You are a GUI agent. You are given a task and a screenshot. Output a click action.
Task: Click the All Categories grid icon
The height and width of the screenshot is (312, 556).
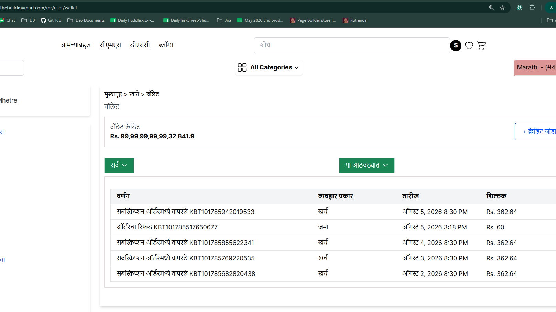pos(242,67)
